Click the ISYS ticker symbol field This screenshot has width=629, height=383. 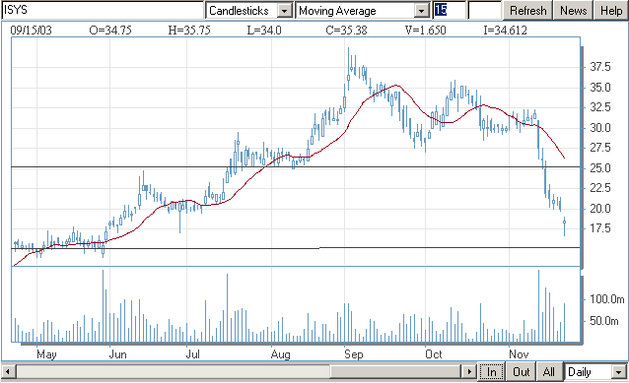click(x=103, y=10)
